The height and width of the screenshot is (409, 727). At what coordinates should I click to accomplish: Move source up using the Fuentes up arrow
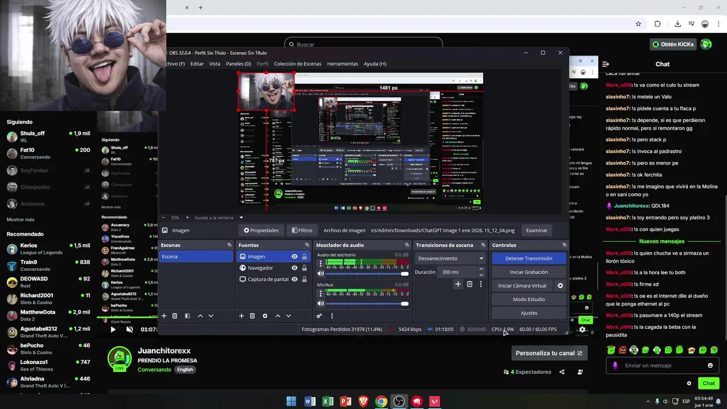(278, 316)
